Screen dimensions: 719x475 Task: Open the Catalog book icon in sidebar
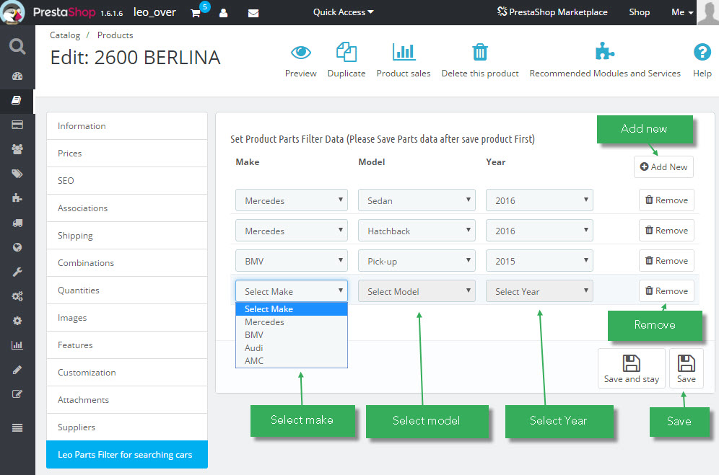[x=17, y=100]
